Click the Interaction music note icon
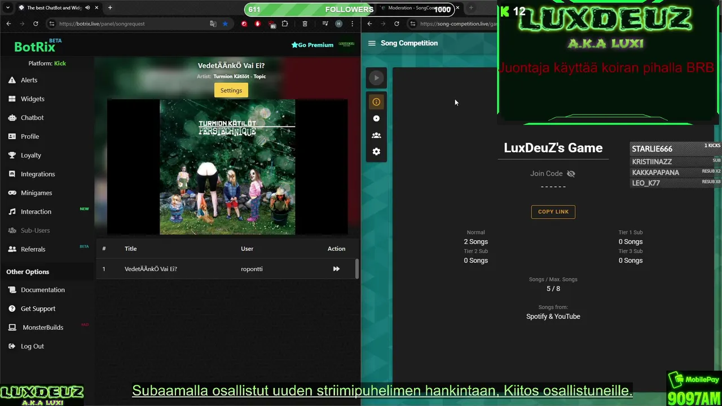Screen dimensions: 722x406 pos(12,211)
